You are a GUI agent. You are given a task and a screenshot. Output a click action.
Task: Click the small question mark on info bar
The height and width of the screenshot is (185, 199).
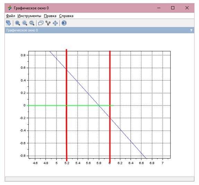click(191, 30)
